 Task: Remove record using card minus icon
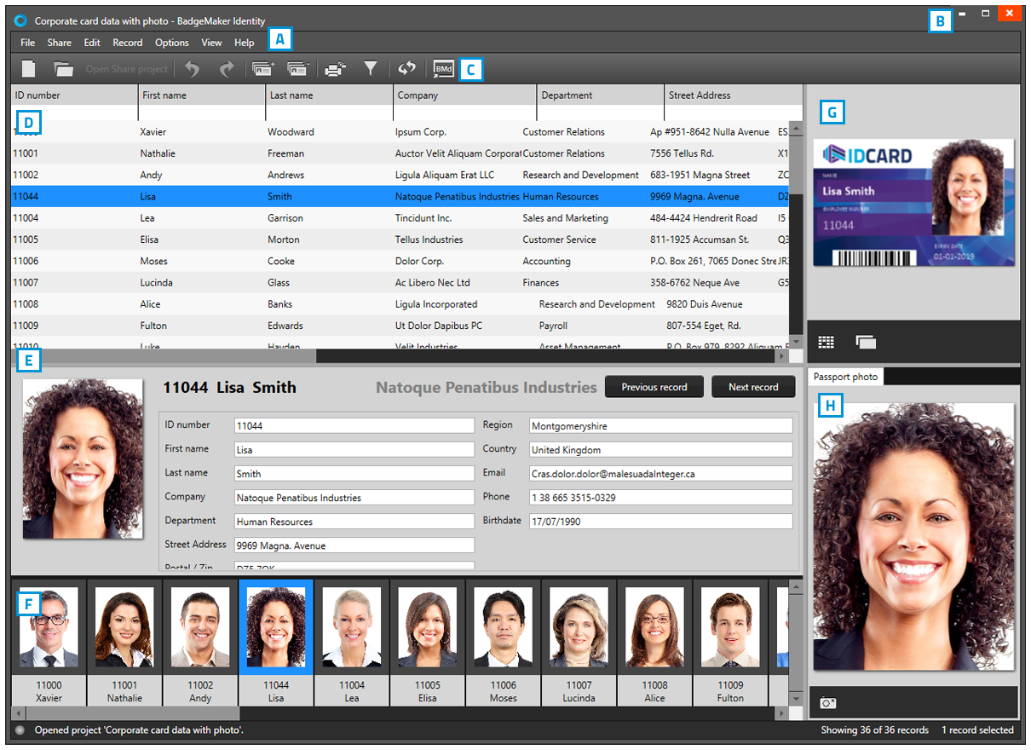[297, 69]
